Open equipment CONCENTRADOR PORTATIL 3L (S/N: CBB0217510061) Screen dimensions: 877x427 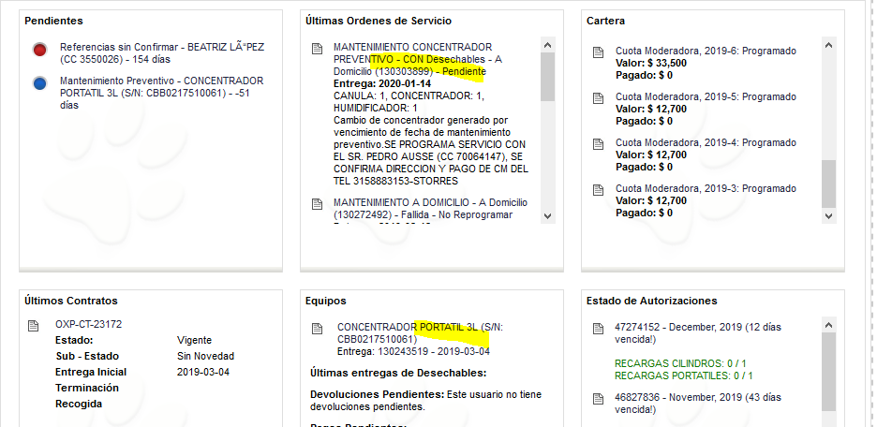tap(420, 333)
